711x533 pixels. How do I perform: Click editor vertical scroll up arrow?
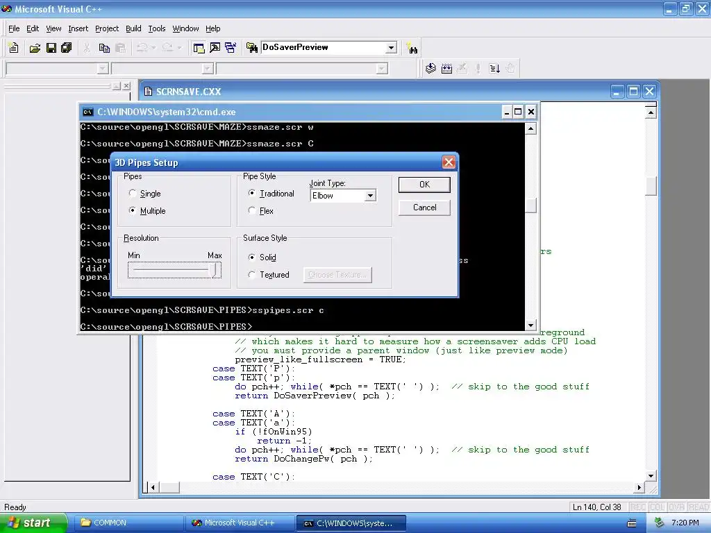(651, 112)
